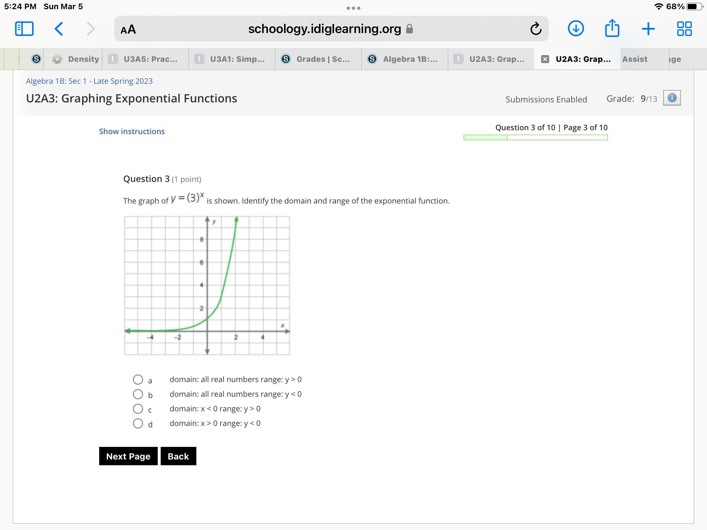Expand the Show instructions section
Image resolution: width=707 pixels, height=530 pixels.
pos(132,132)
